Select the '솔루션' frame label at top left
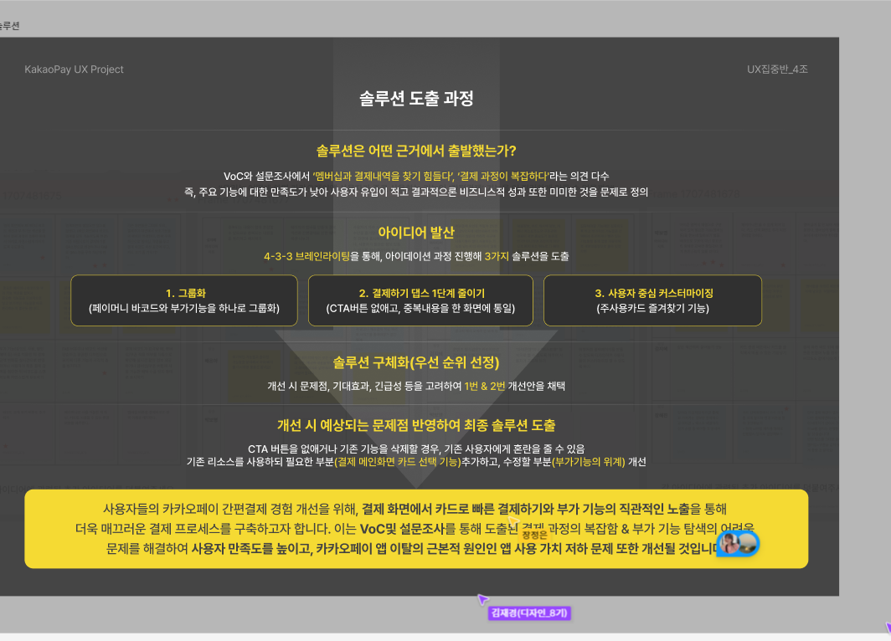The image size is (891, 641). tap(9, 26)
